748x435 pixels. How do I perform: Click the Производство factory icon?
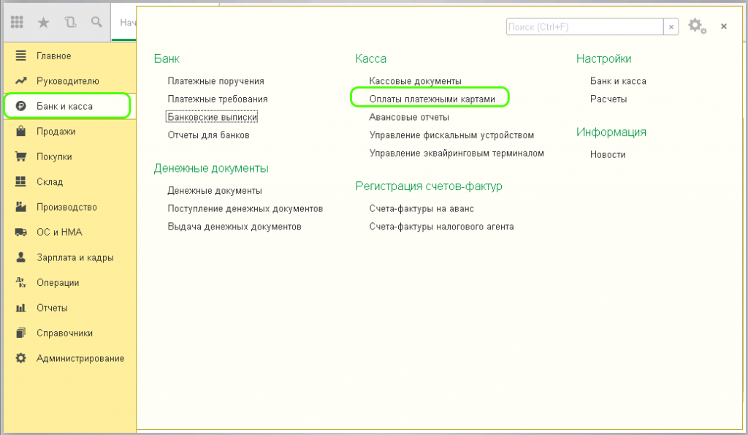pyautogui.click(x=21, y=207)
